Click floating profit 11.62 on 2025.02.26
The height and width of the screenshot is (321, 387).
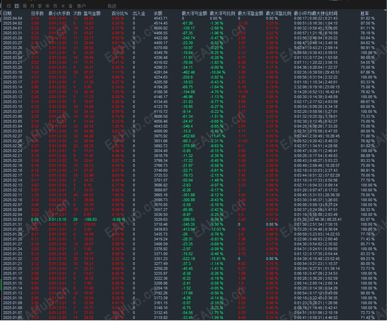[243, 141]
